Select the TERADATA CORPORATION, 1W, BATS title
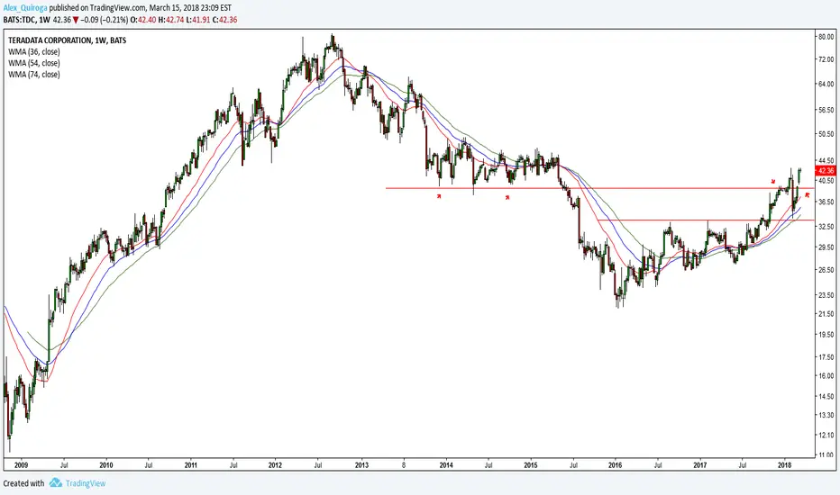Screen dimensions: 840x495 [x=67, y=40]
